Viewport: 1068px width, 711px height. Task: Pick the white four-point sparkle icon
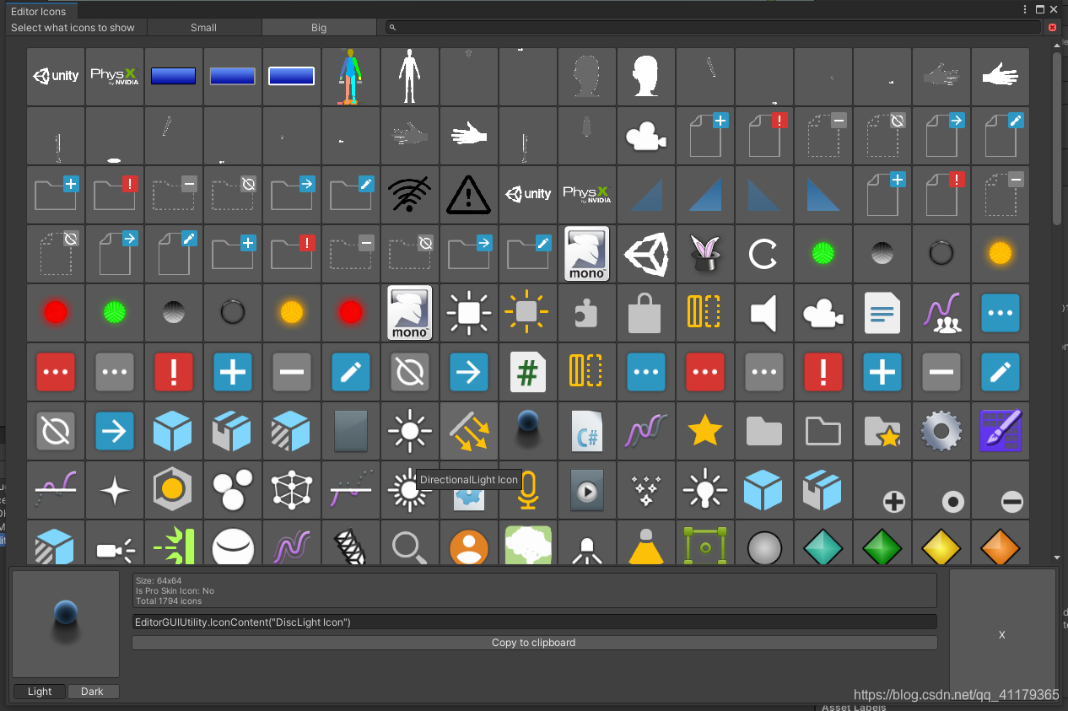[114, 490]
